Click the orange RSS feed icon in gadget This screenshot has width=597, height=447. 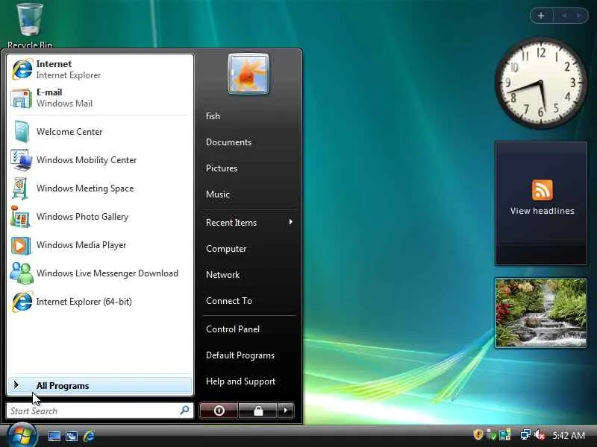(x=543, y=190)
